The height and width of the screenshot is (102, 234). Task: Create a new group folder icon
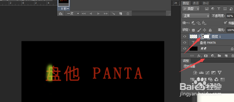[219, 56]
